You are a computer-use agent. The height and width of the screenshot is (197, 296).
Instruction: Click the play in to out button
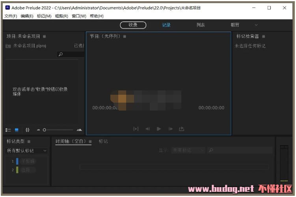(136, 129)
